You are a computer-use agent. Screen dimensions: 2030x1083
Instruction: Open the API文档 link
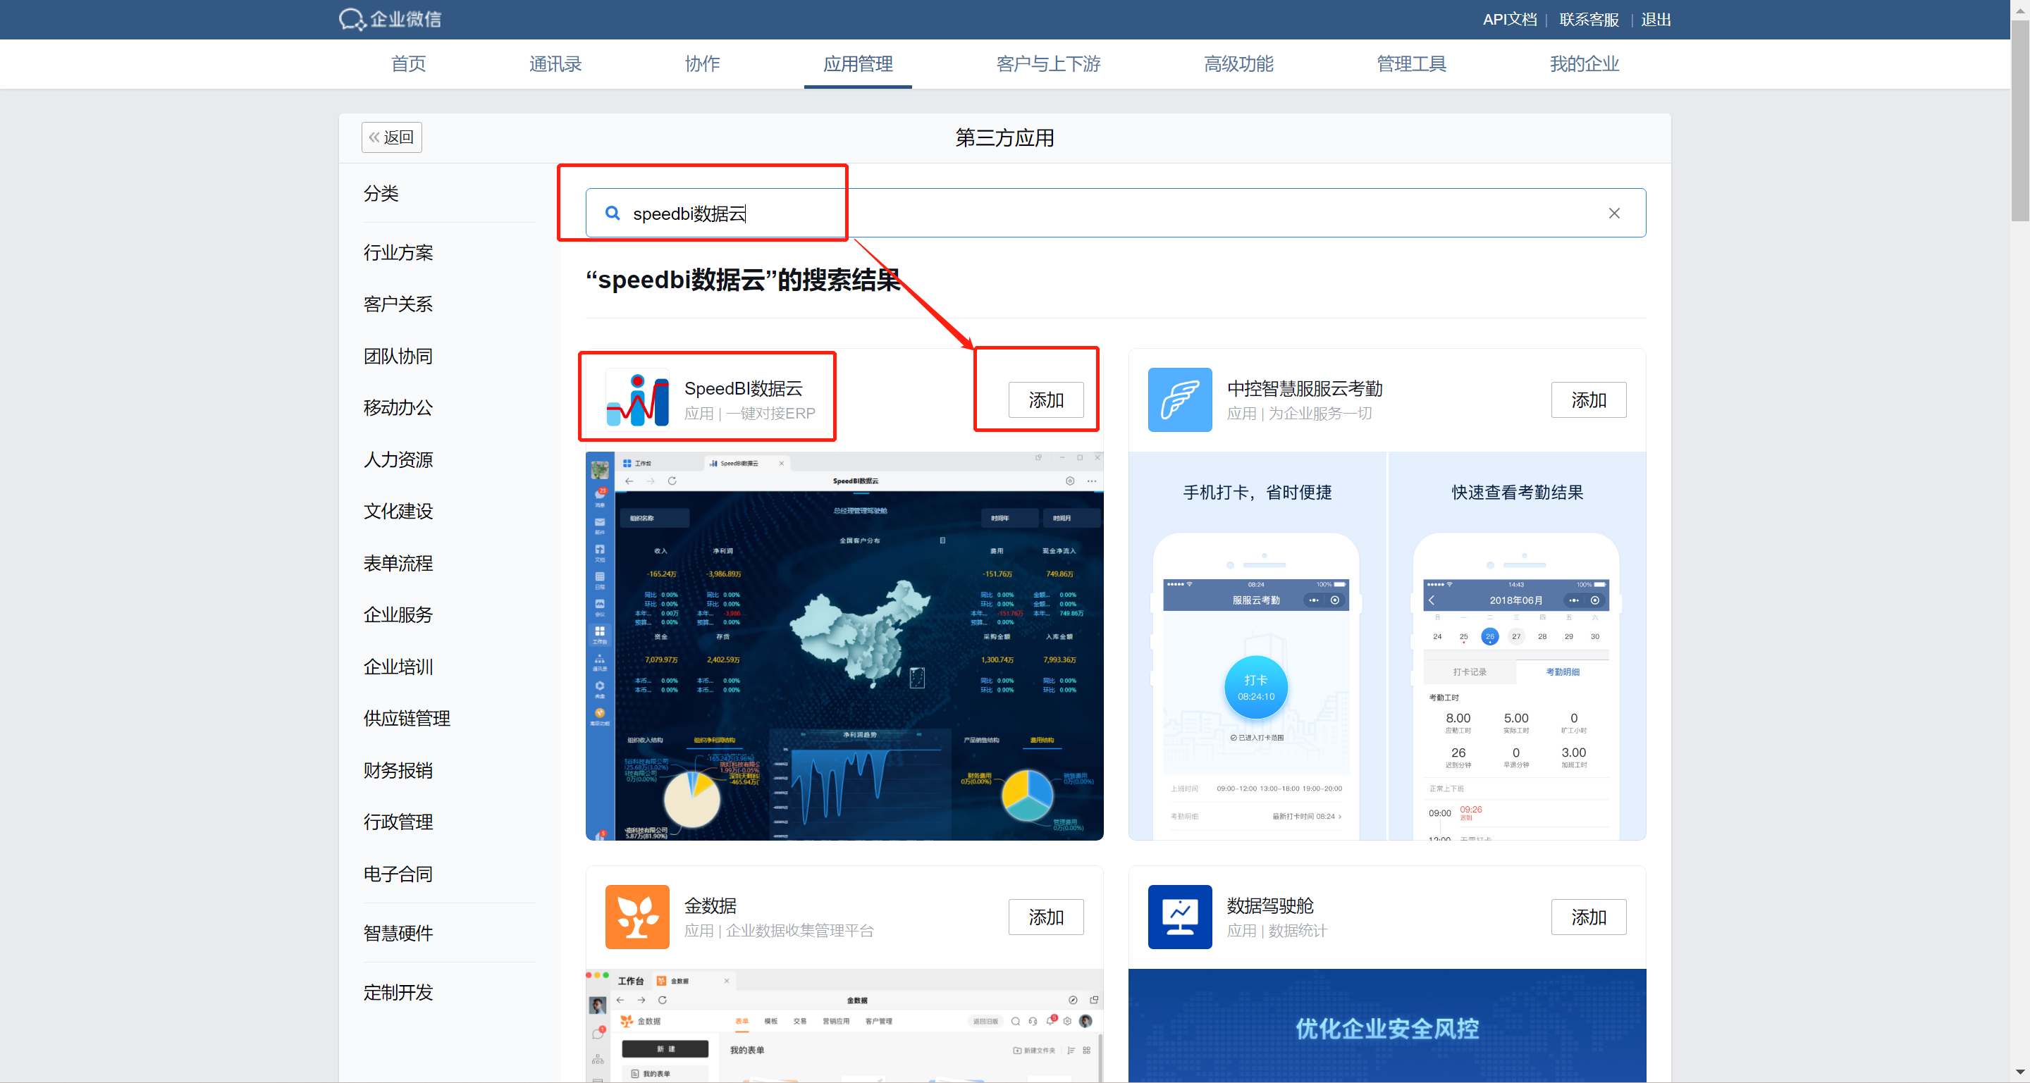click(1509, 19)
